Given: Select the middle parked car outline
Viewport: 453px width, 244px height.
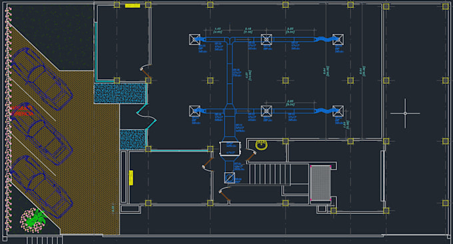Looking at the screenshot, I should (41, 134).
